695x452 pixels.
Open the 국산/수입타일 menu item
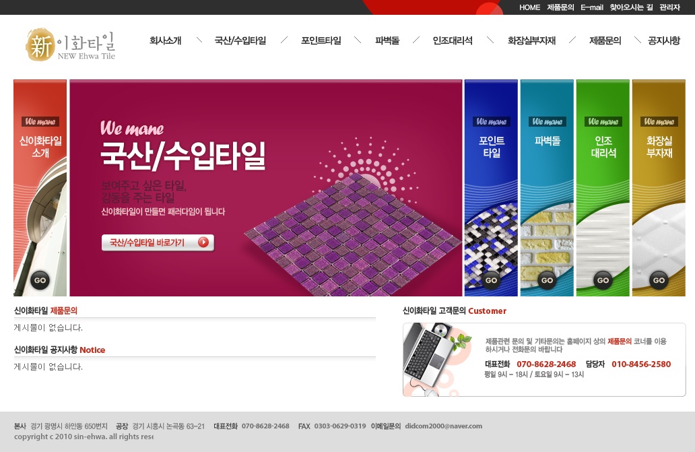[x=240, y=41]
